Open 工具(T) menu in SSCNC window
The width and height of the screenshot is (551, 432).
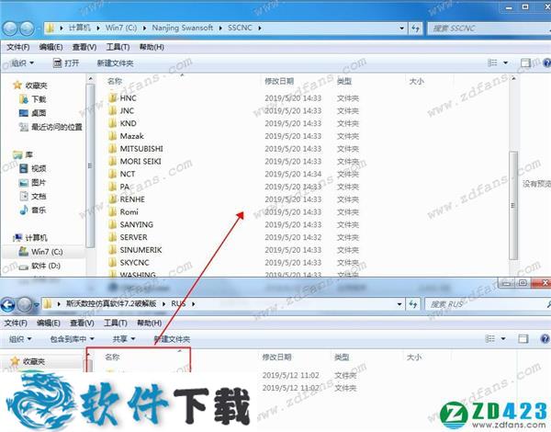tap(118, 47)
